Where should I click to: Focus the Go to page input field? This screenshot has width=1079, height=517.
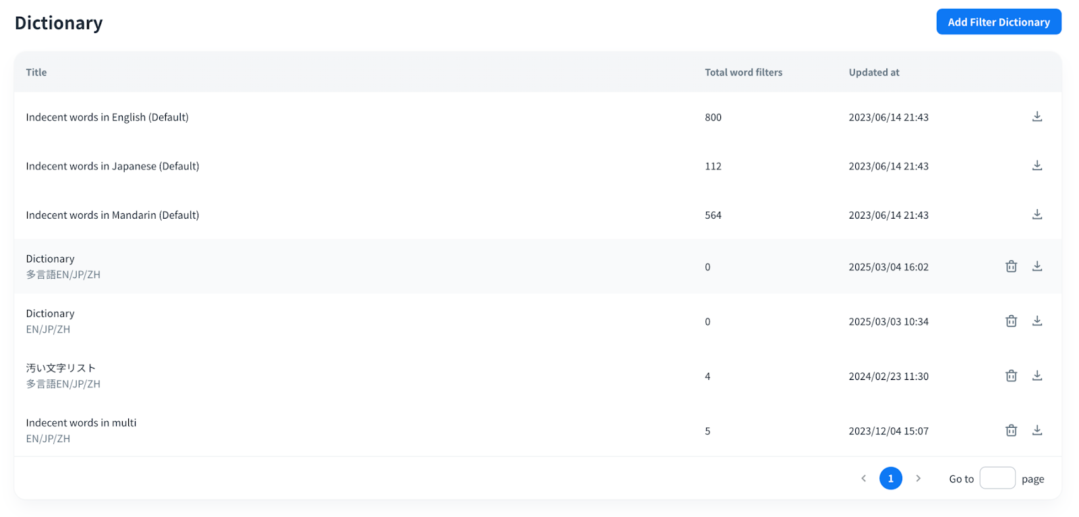997,479
